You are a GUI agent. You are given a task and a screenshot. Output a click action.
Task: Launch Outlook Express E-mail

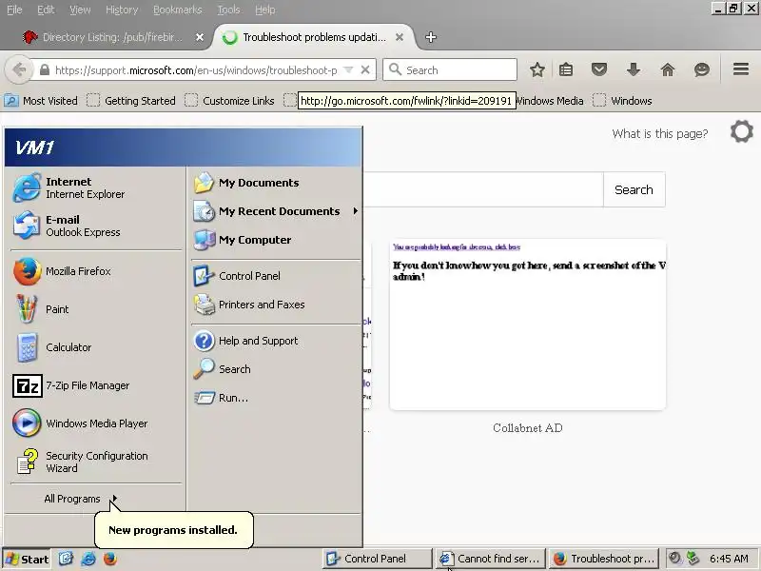pyautogui.click(x=96, y=226)
